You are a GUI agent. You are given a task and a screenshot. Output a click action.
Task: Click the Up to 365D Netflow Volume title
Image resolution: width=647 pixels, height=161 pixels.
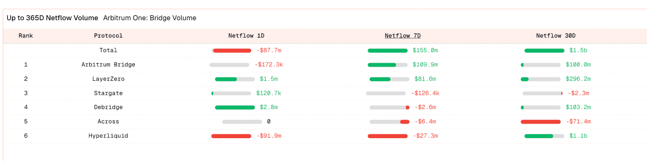point(52,18)
